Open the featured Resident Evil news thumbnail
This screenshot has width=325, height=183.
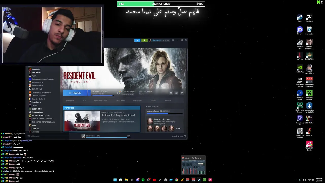tap(82, 121)
